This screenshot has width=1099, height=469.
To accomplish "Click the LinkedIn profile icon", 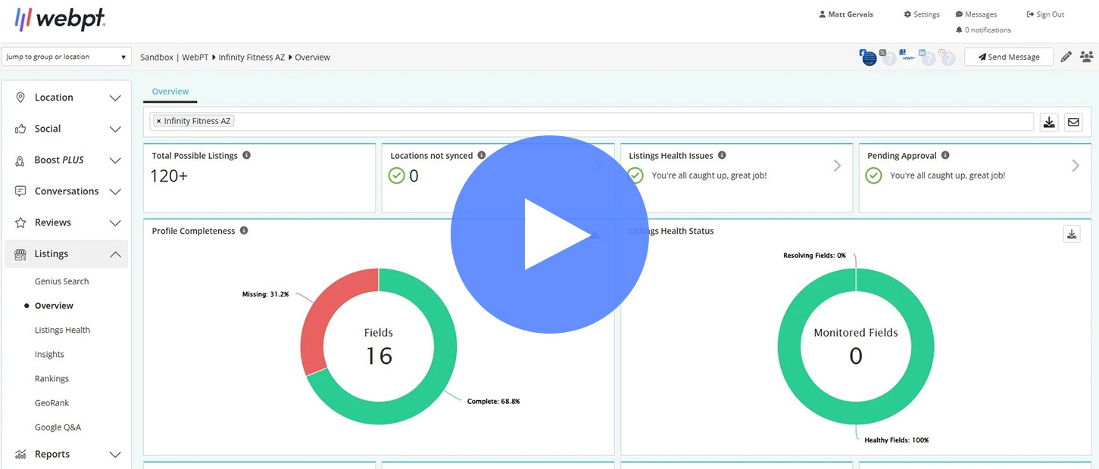I will (x=927, y=57).
